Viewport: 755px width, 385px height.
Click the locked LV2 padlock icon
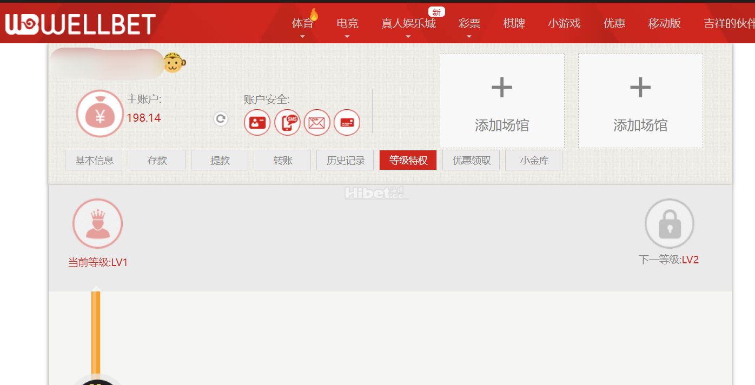coord(669,223)
